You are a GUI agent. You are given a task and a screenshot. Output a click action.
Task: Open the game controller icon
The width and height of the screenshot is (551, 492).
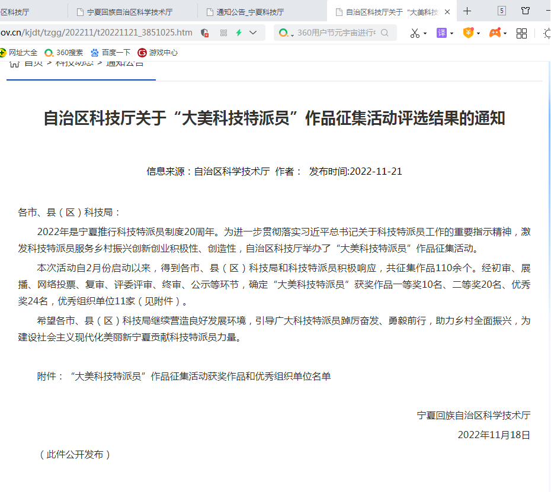[495, 33]
